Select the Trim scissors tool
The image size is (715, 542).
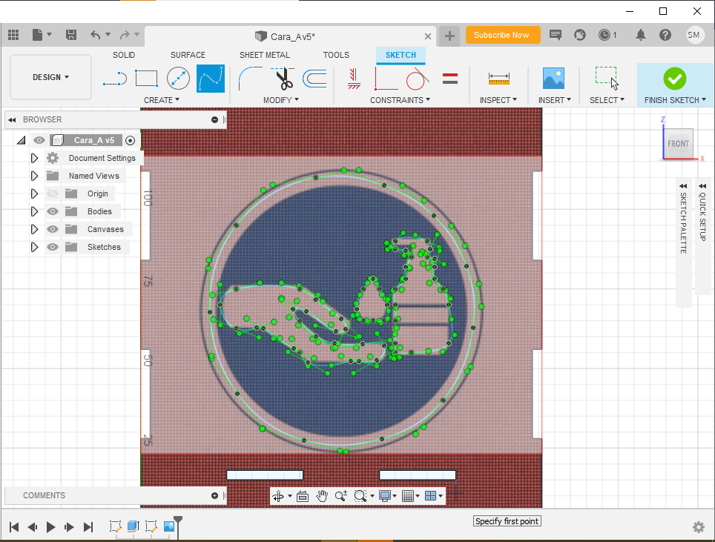(283, 79)
